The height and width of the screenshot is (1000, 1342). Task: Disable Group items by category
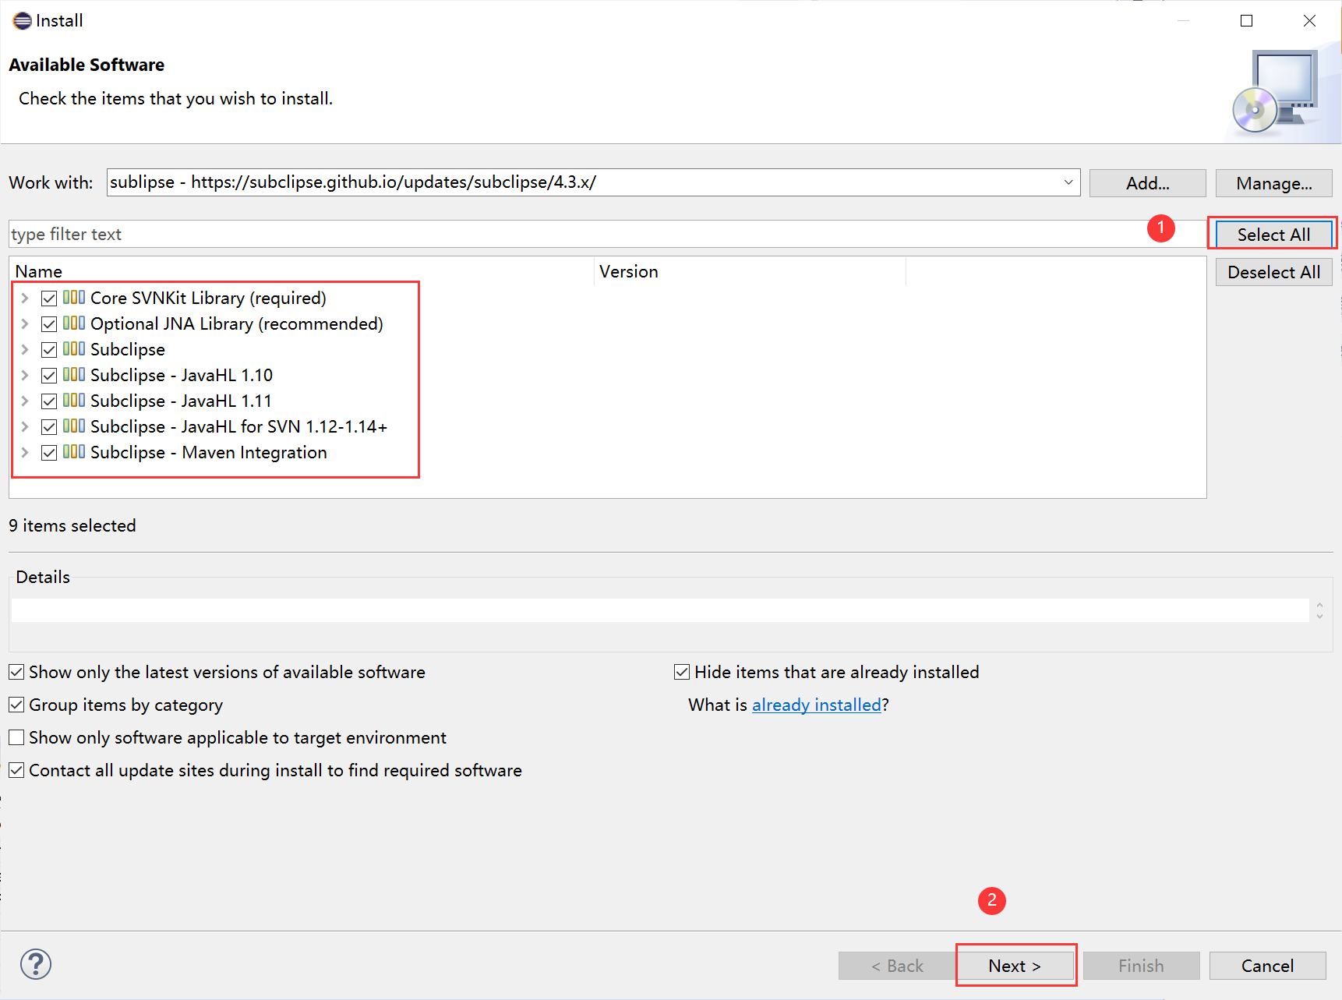[x=16, y=705]
